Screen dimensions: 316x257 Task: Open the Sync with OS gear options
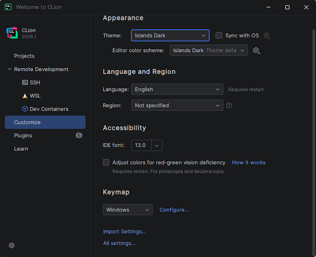pyautogui.click(x=267, y=35)
